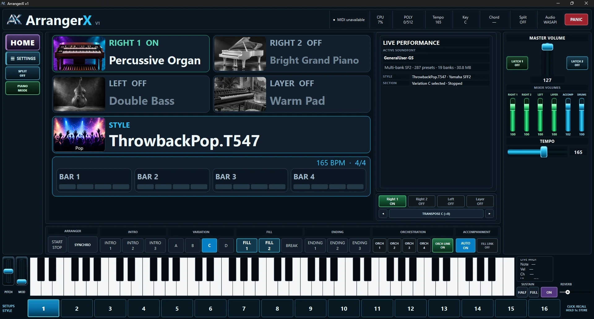Open the Pop style thumbnail
This screenshot has width=594, height=319.
tap(79, 134)
